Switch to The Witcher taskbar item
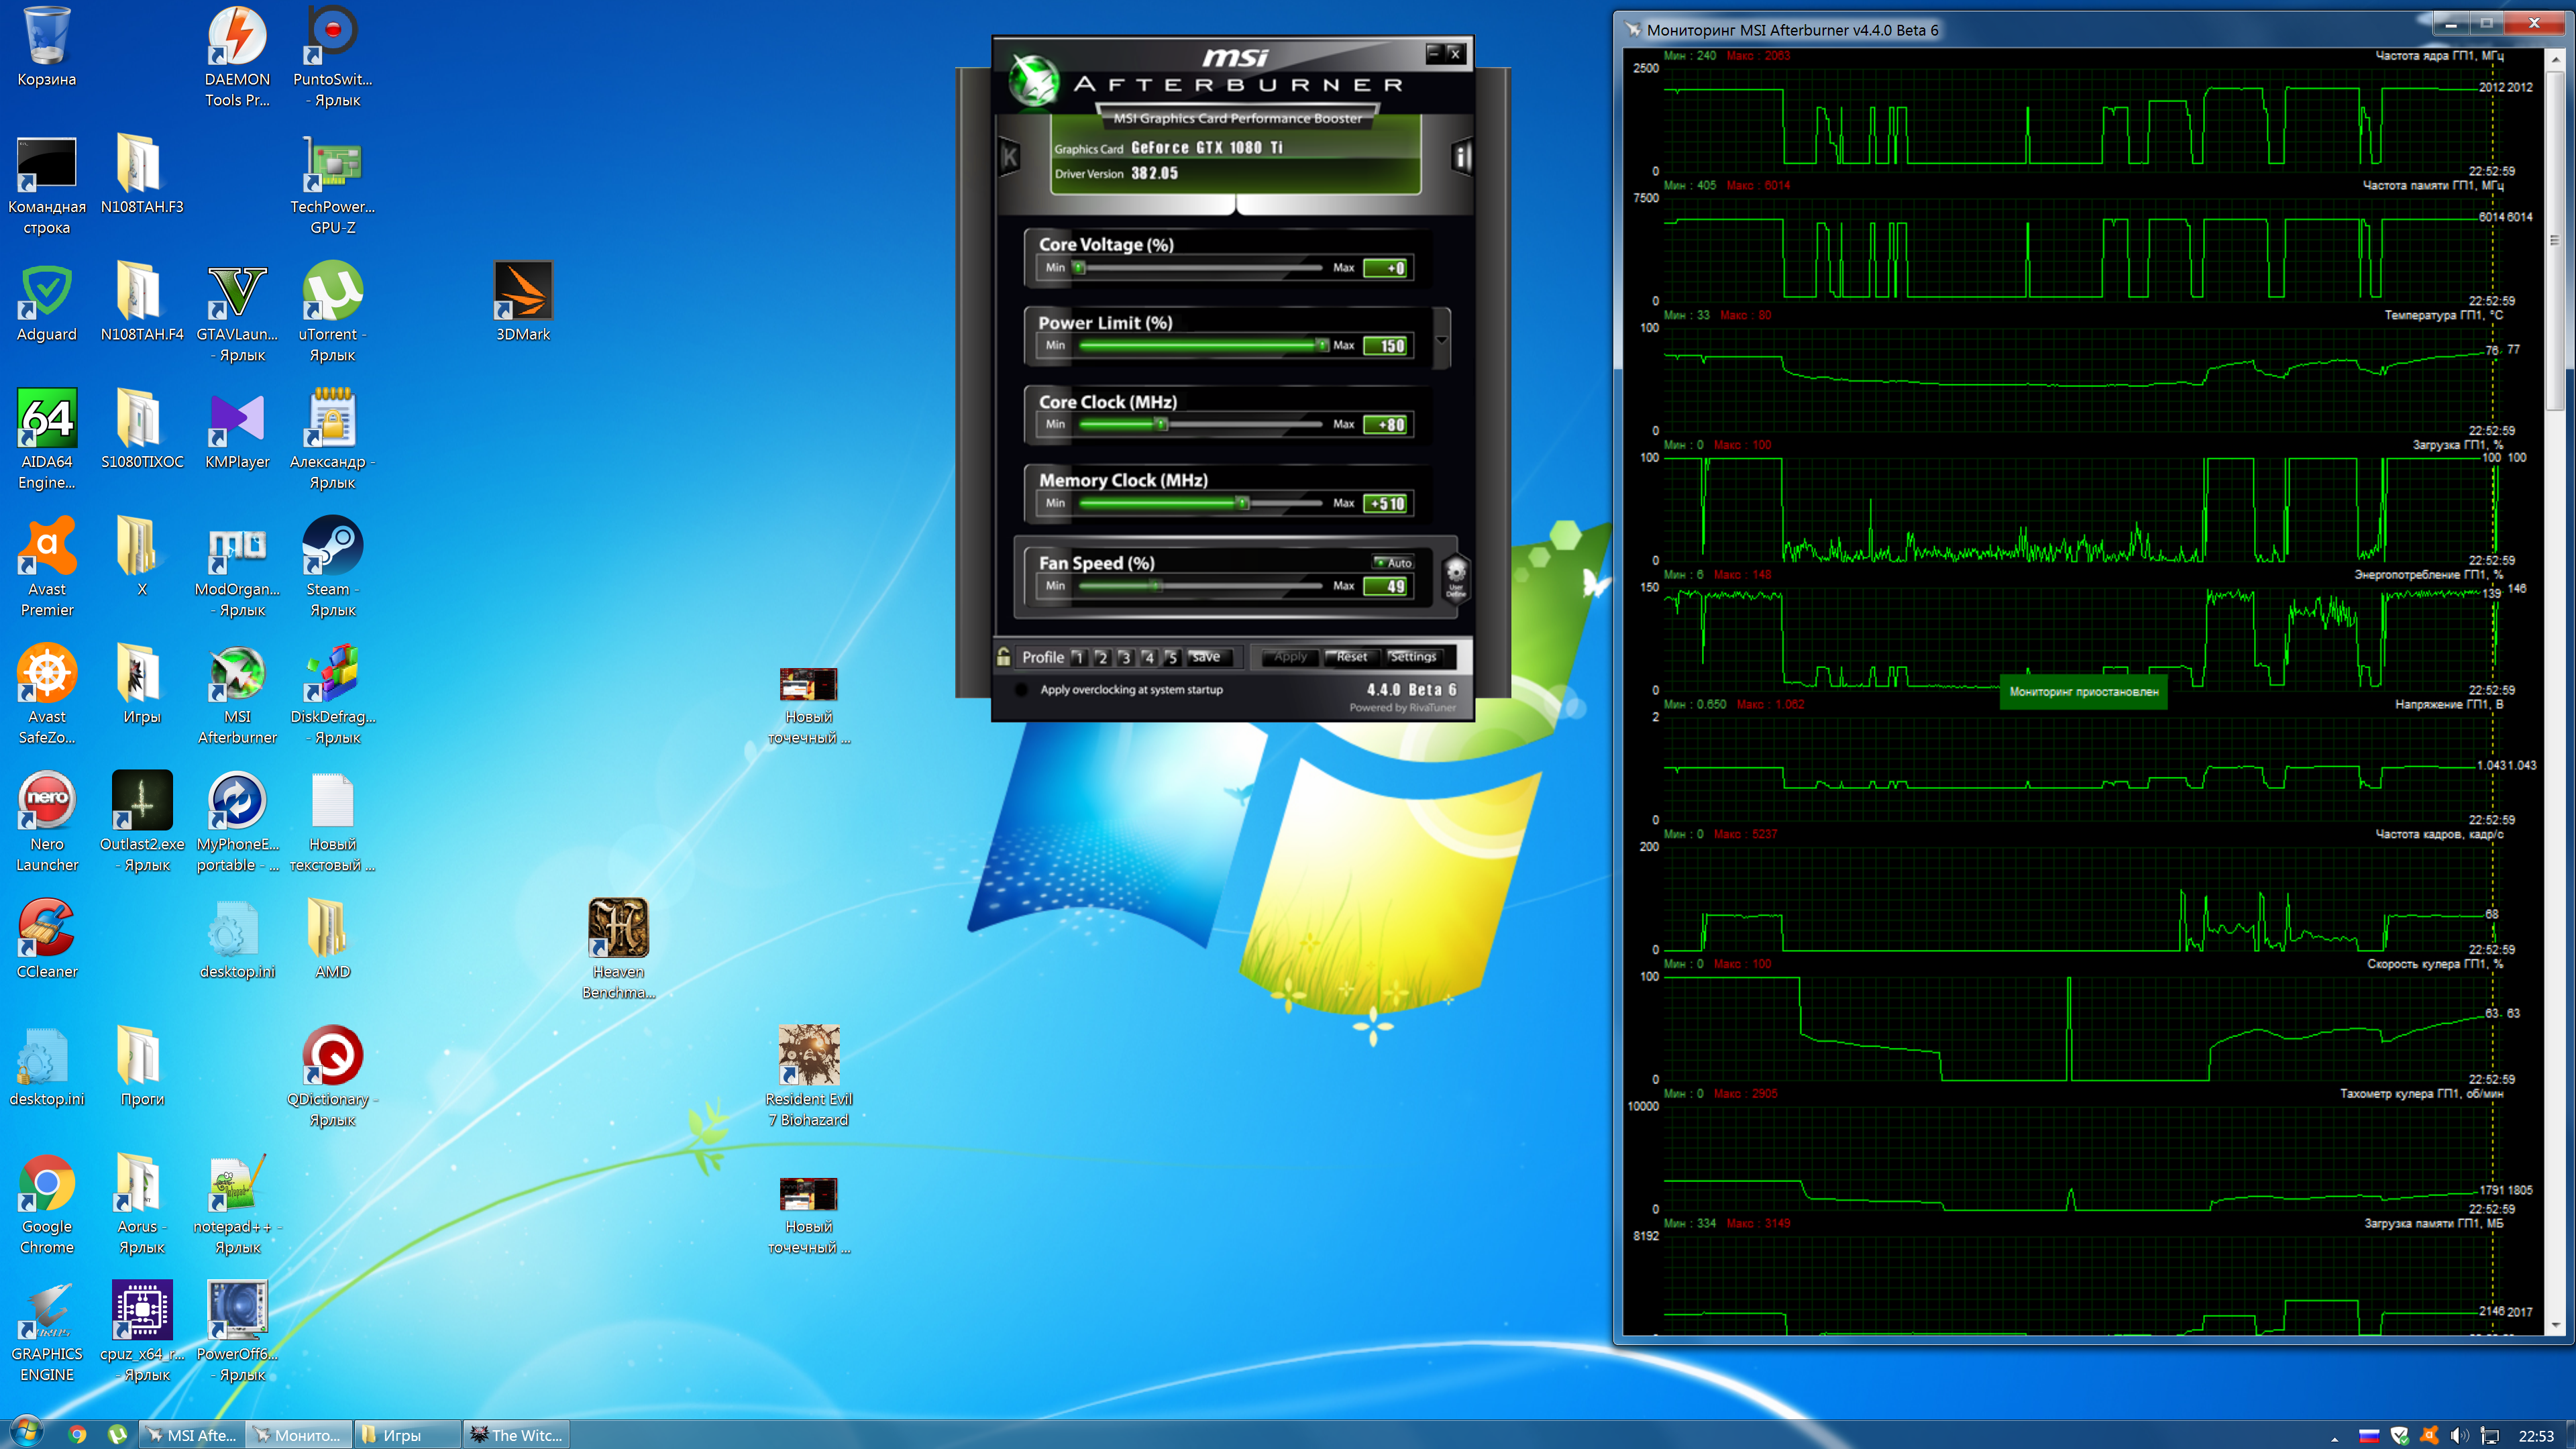Screen dimensions: 2576x1449 [x=517, y=1435]
